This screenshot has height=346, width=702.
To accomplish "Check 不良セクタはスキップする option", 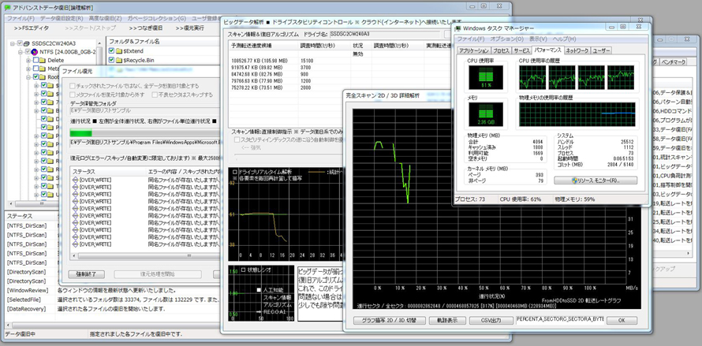I will pyautogui.click(x=154, y=95).
